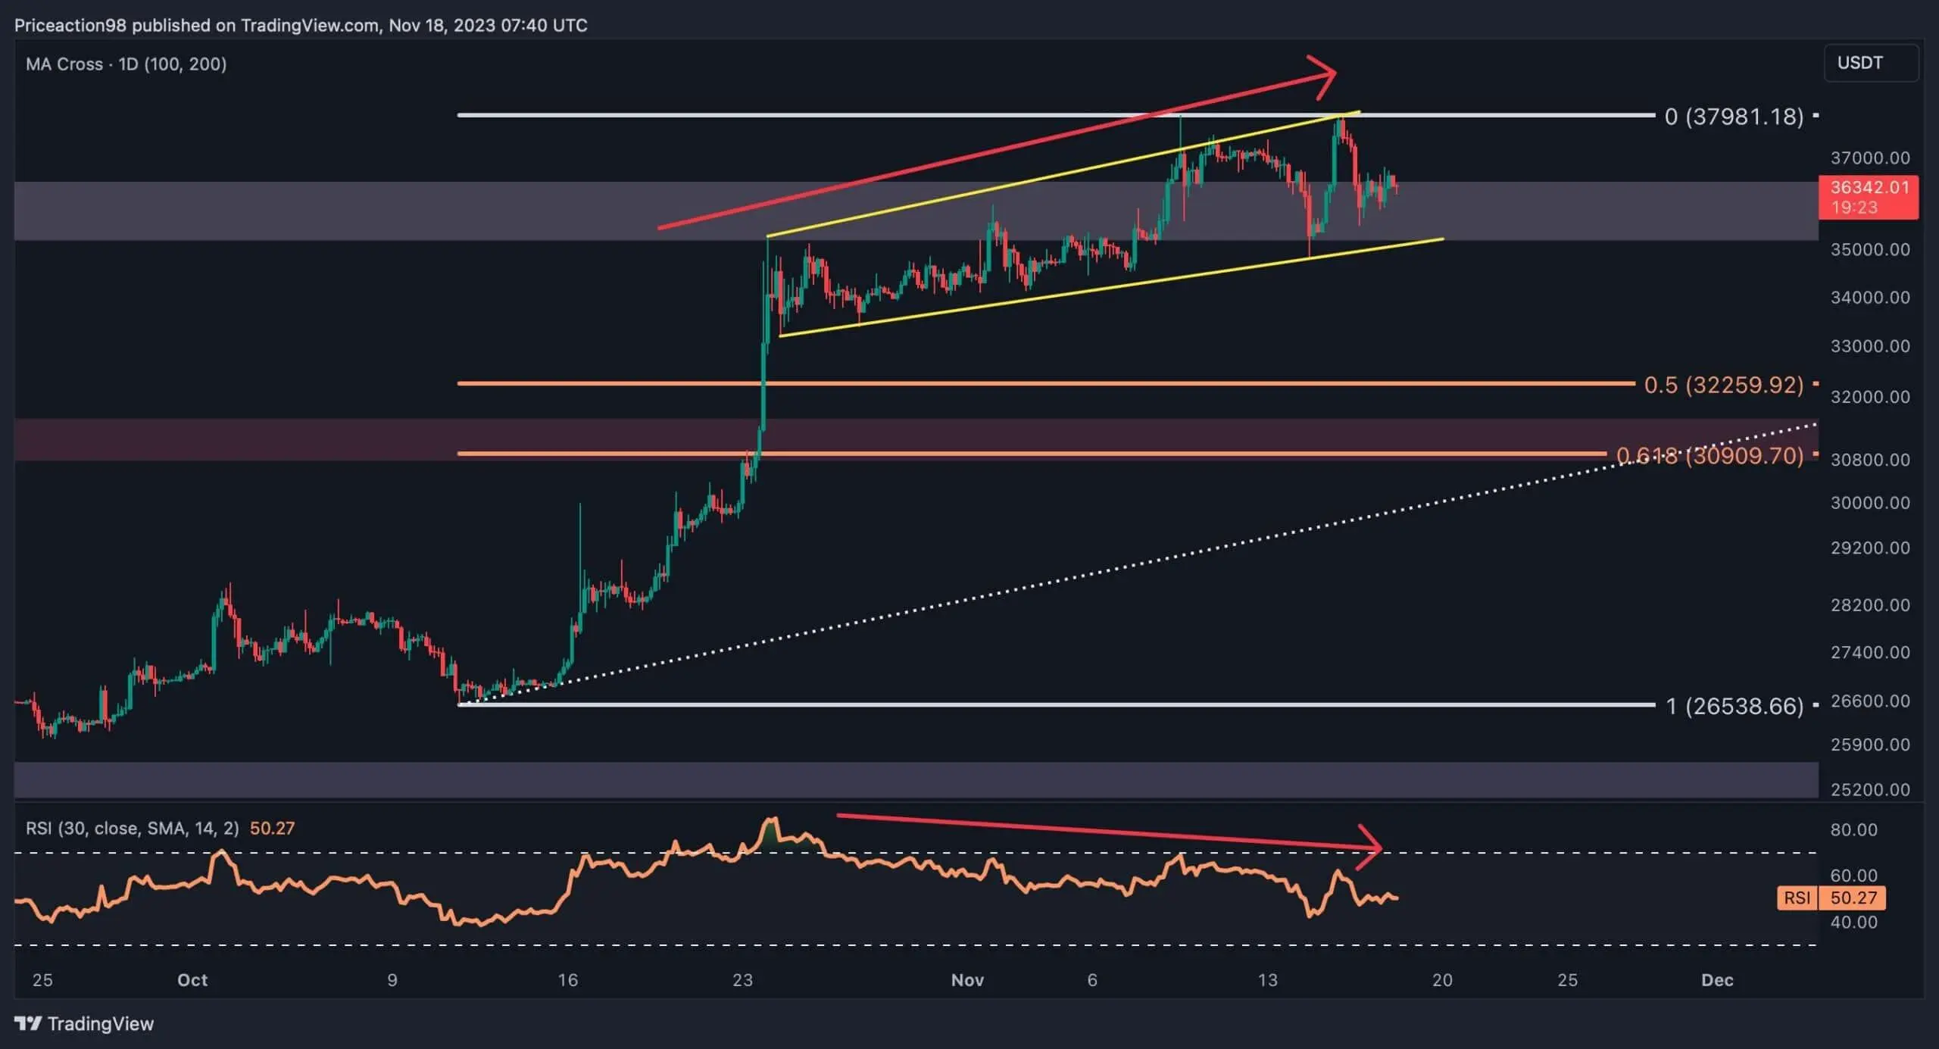The image size is (1939, 1049).
Task: Click the Priceaction98 publisher link
Action: coord(68,24)
